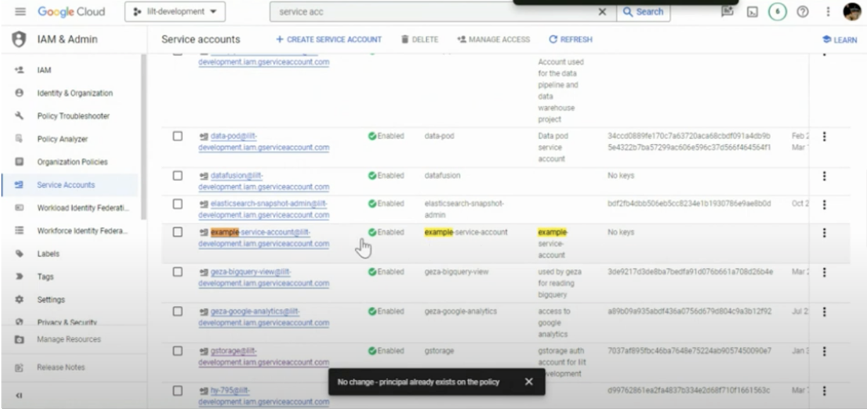867x411 pixels.
Task: Click the Google Cloud logo
Action: (x=71, y=12)
